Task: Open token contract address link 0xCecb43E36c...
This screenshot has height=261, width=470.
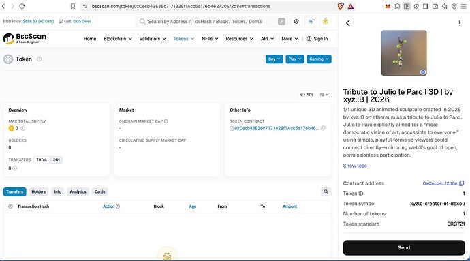Action: tap(277, 128)
